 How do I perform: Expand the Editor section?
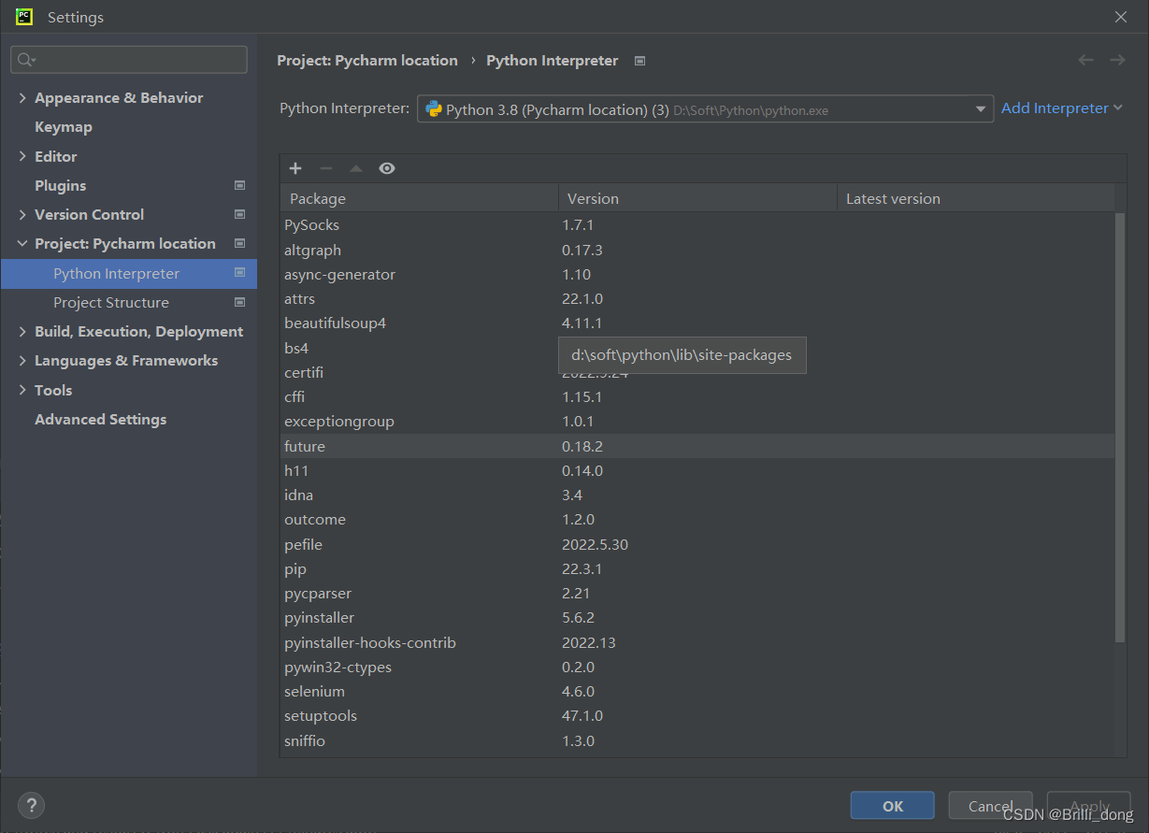pyautogui.click(x=22, y=156)
